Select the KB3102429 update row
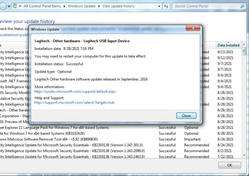 click(x=121, y=133)
